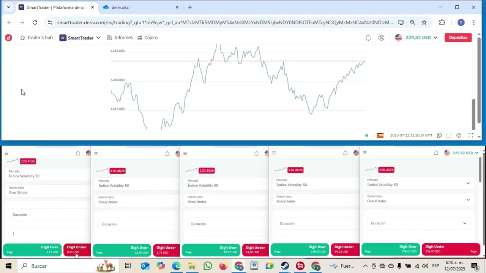Buy Digit Over with 3,11 USD payout
Image resolution: width=486 pixels, height=273 pixels.
(32, 249)
